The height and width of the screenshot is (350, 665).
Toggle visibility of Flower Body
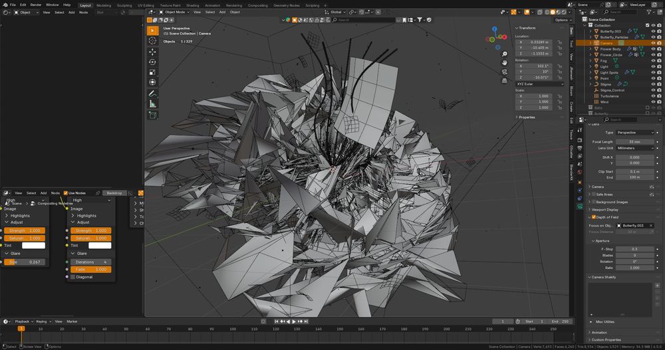click(x=653, y=49)
